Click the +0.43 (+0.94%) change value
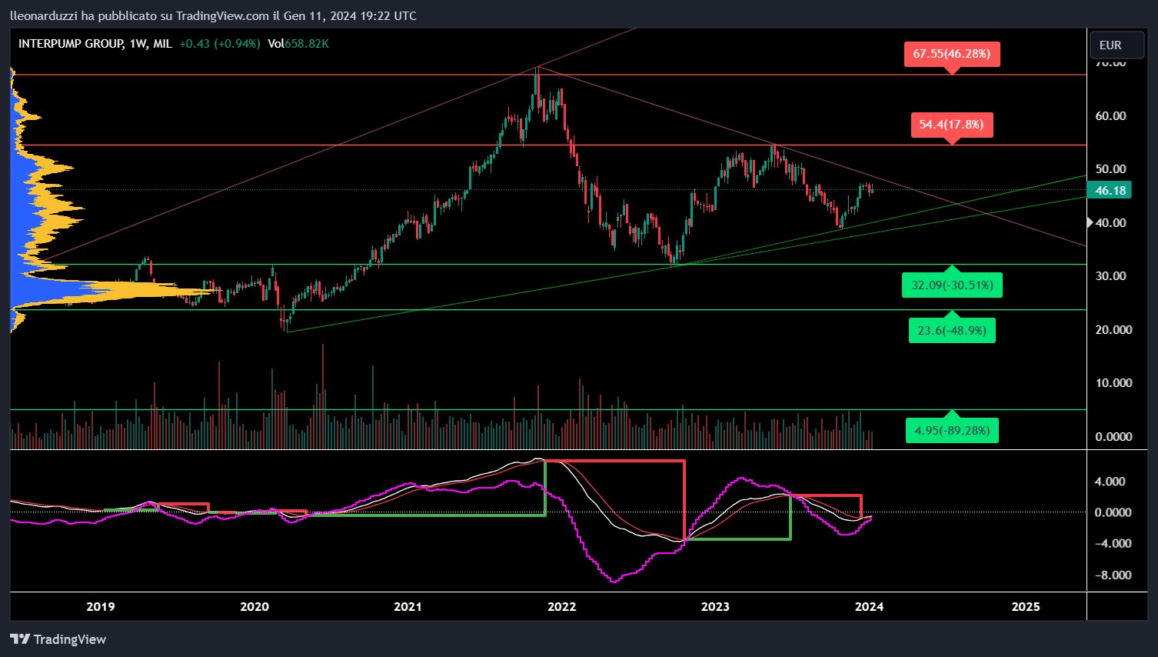Viewport: 1158px width, 657px height. 220,44
